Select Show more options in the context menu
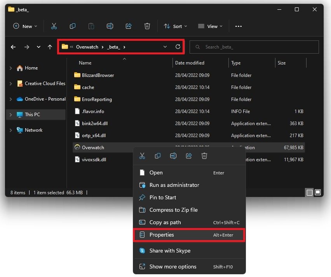The width and height of the screenshot is (331, 277). [173, 267]
